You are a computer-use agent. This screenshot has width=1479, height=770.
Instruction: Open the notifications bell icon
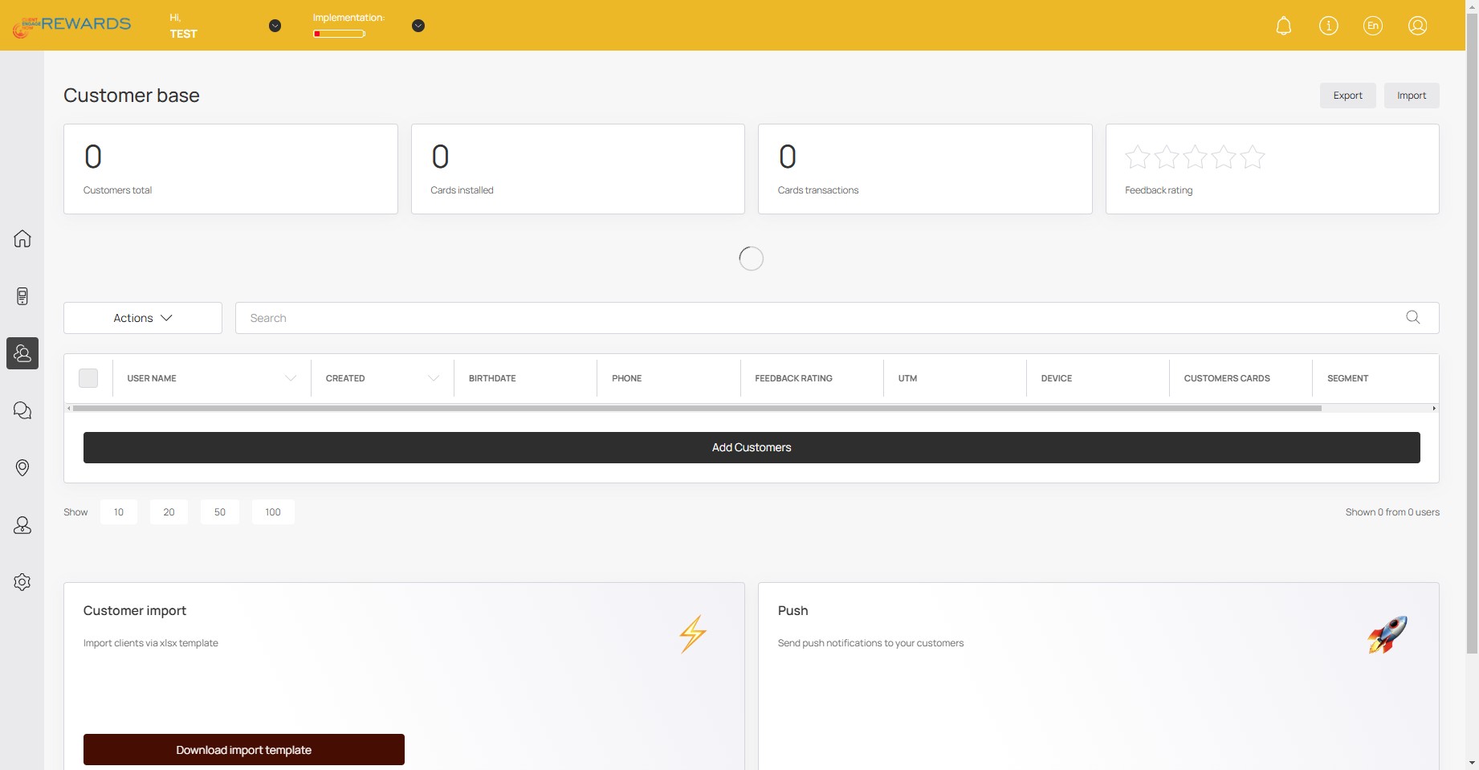tap(1284, 26)
